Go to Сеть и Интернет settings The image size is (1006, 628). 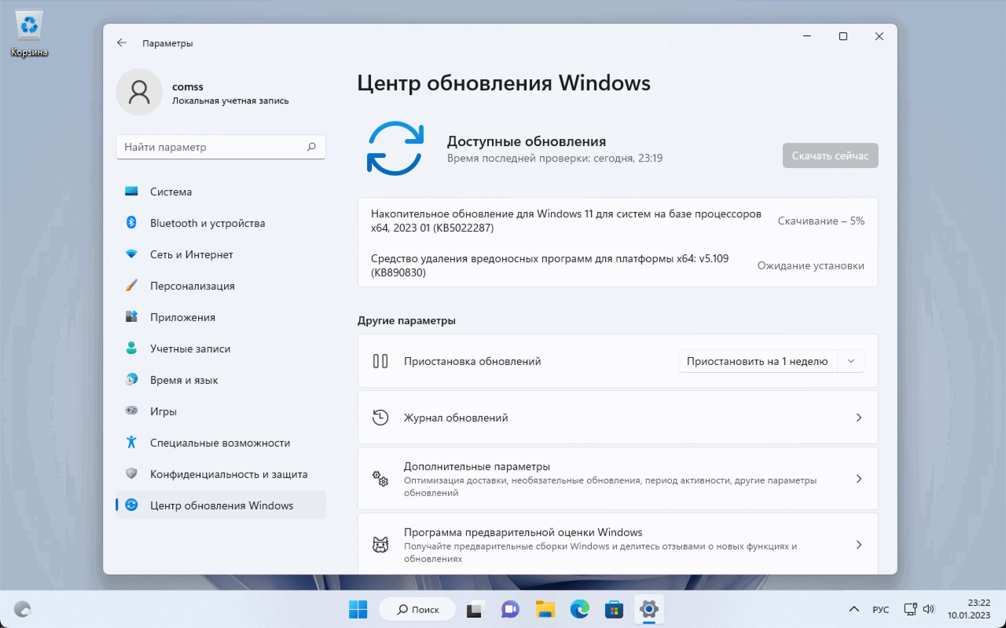coord(221,254)
